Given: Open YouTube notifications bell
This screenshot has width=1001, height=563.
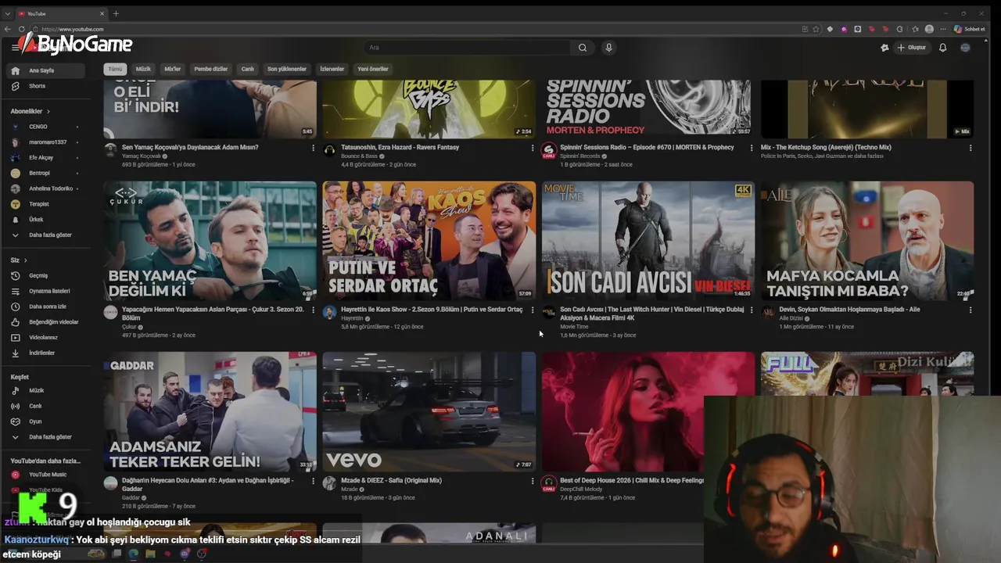Looking at the screenshot, I should tap(942, 48).
